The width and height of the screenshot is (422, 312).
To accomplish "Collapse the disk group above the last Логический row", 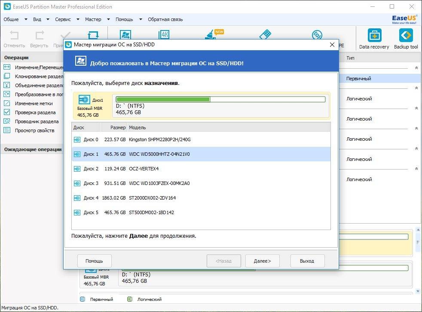I will [x=416, y=169].
